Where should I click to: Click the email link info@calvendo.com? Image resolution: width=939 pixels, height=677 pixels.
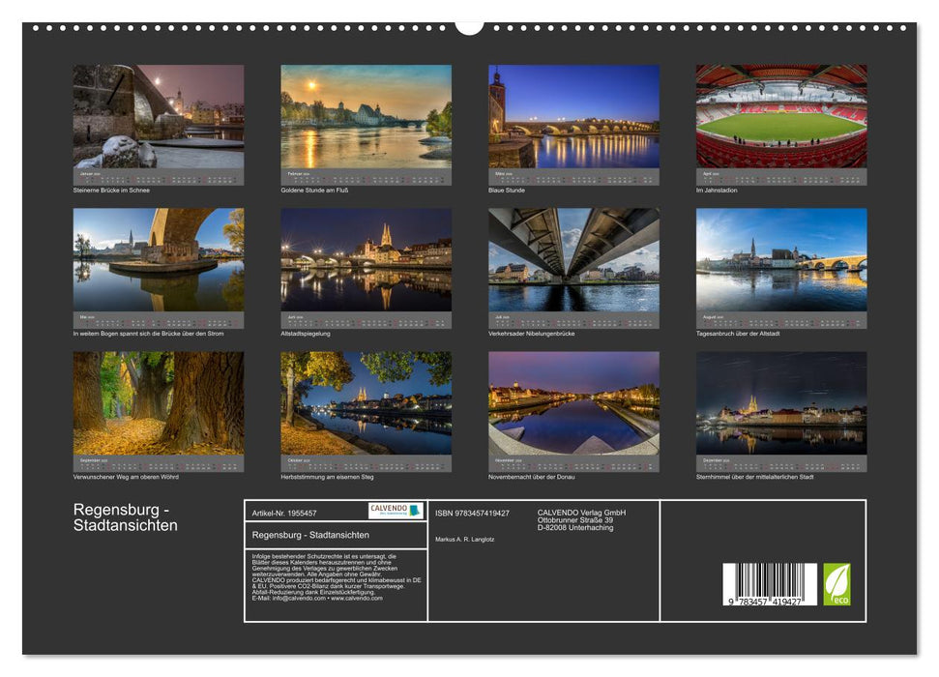(x=299, y=598)
